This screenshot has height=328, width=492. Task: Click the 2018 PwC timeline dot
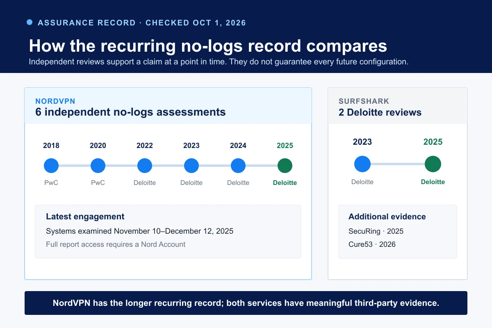(51, 166)
